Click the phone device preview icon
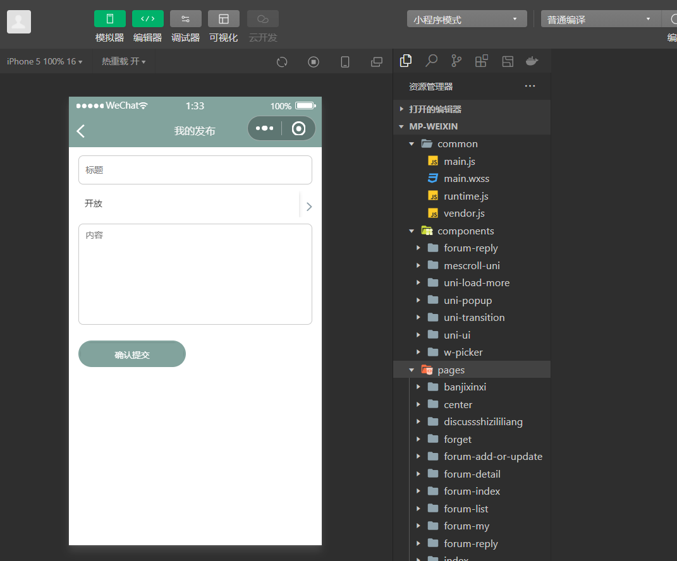 [x=345, y=62]
